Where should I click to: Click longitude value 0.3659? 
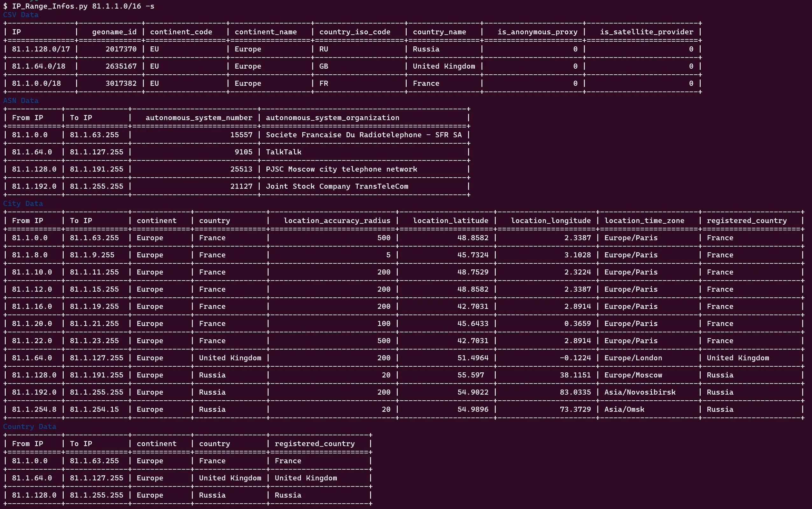pyautogui.click(x=578, y=324)
